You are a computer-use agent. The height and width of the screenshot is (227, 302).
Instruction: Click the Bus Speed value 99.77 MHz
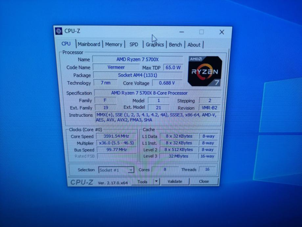(117, 150)
